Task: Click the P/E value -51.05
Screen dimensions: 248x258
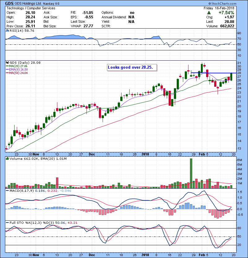Action: [x=88, y=13]
